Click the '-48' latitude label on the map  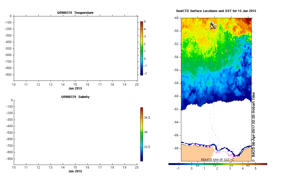tap(176, 18)
